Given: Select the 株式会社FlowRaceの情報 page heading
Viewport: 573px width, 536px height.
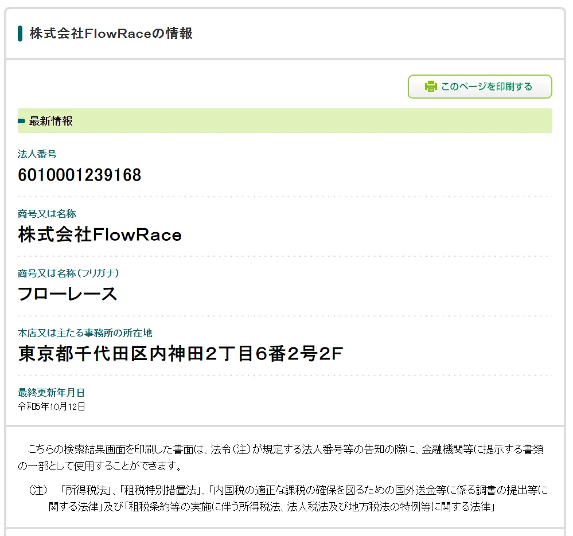Looking at the screenshot, I should (111, 33).
